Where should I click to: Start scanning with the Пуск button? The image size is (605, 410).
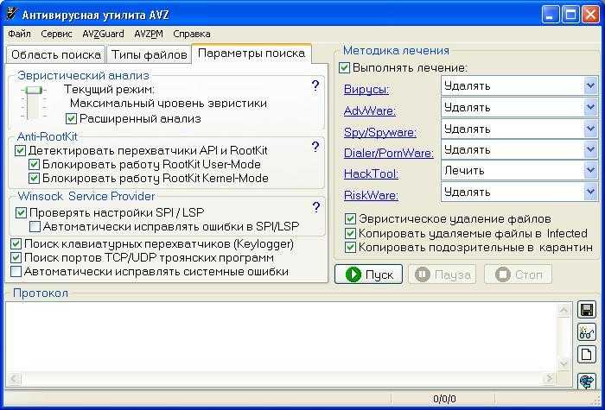(368, 274)
